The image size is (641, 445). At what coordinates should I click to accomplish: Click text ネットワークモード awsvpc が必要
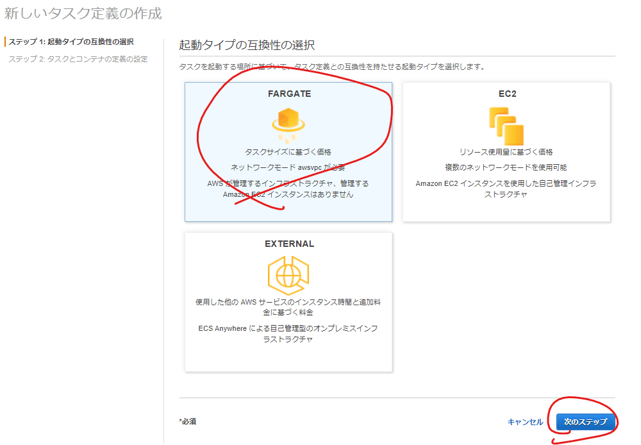(288, 167)
